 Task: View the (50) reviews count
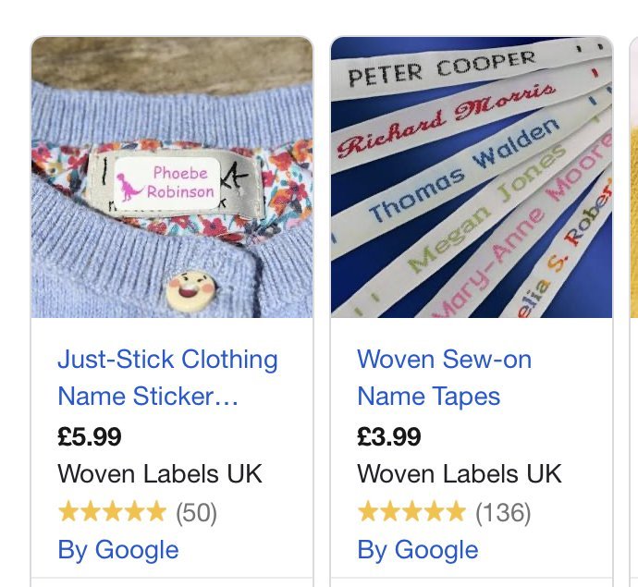pos(196,511)
